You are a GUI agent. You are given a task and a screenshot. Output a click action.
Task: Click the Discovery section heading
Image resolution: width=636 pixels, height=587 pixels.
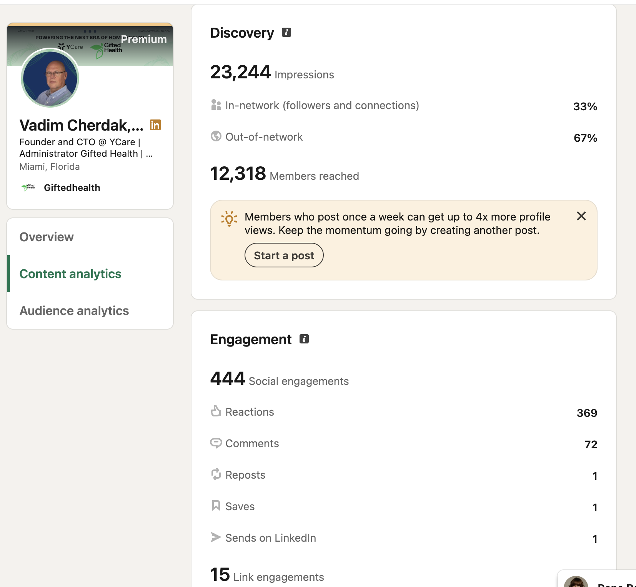click(x=242, y=33)
